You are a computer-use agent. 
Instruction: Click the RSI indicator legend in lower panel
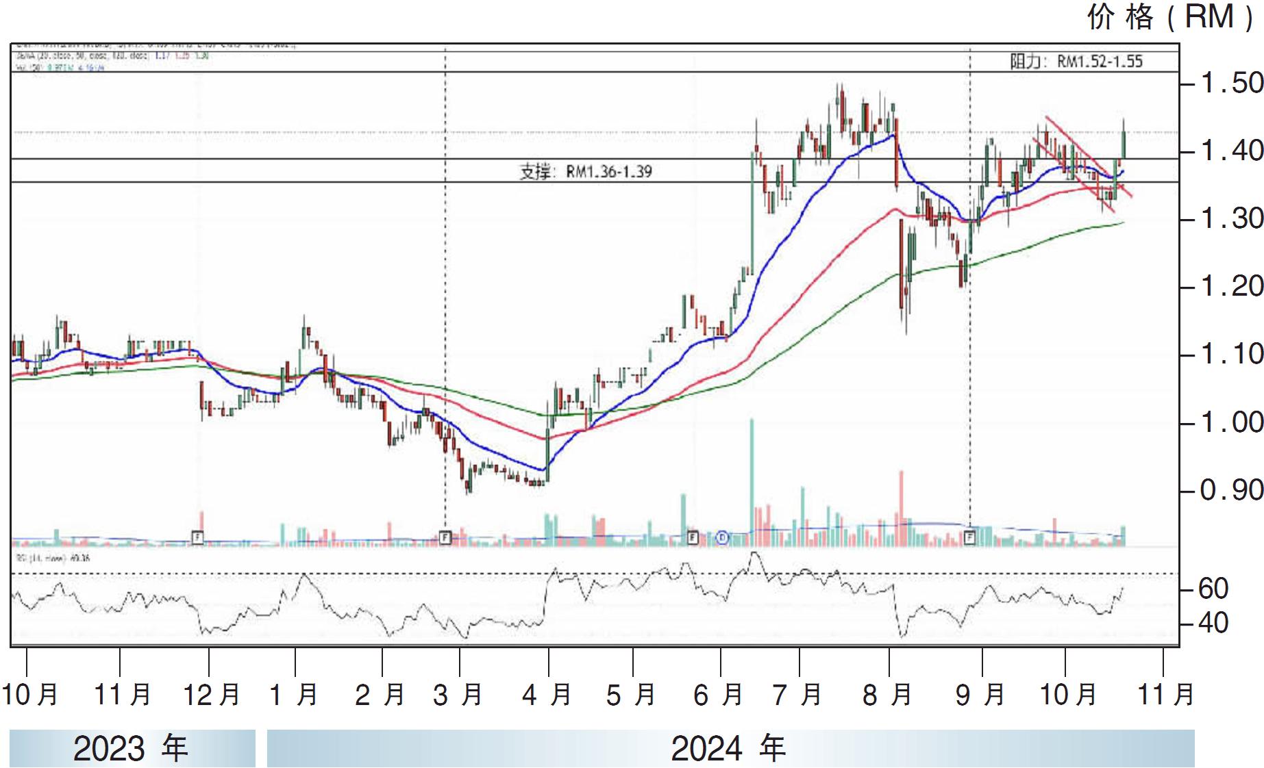[53, 559]
